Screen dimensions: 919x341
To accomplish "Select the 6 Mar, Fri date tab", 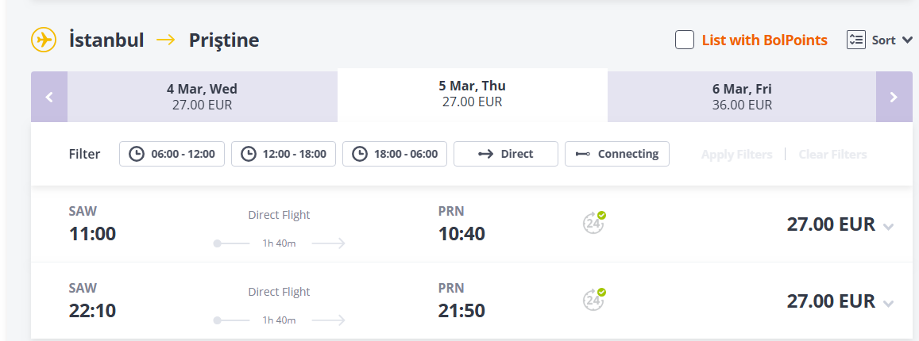I will [742, 97].
